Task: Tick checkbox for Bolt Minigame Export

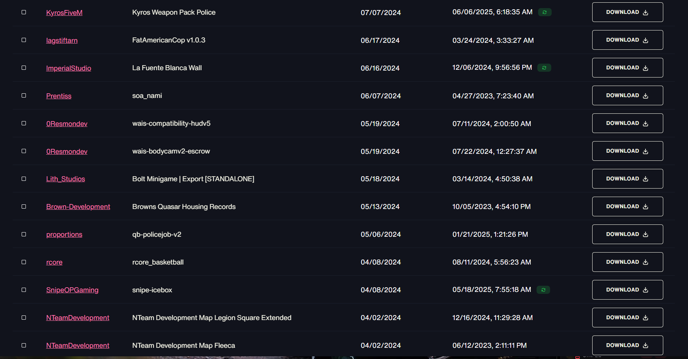Action: pos(24,179)
